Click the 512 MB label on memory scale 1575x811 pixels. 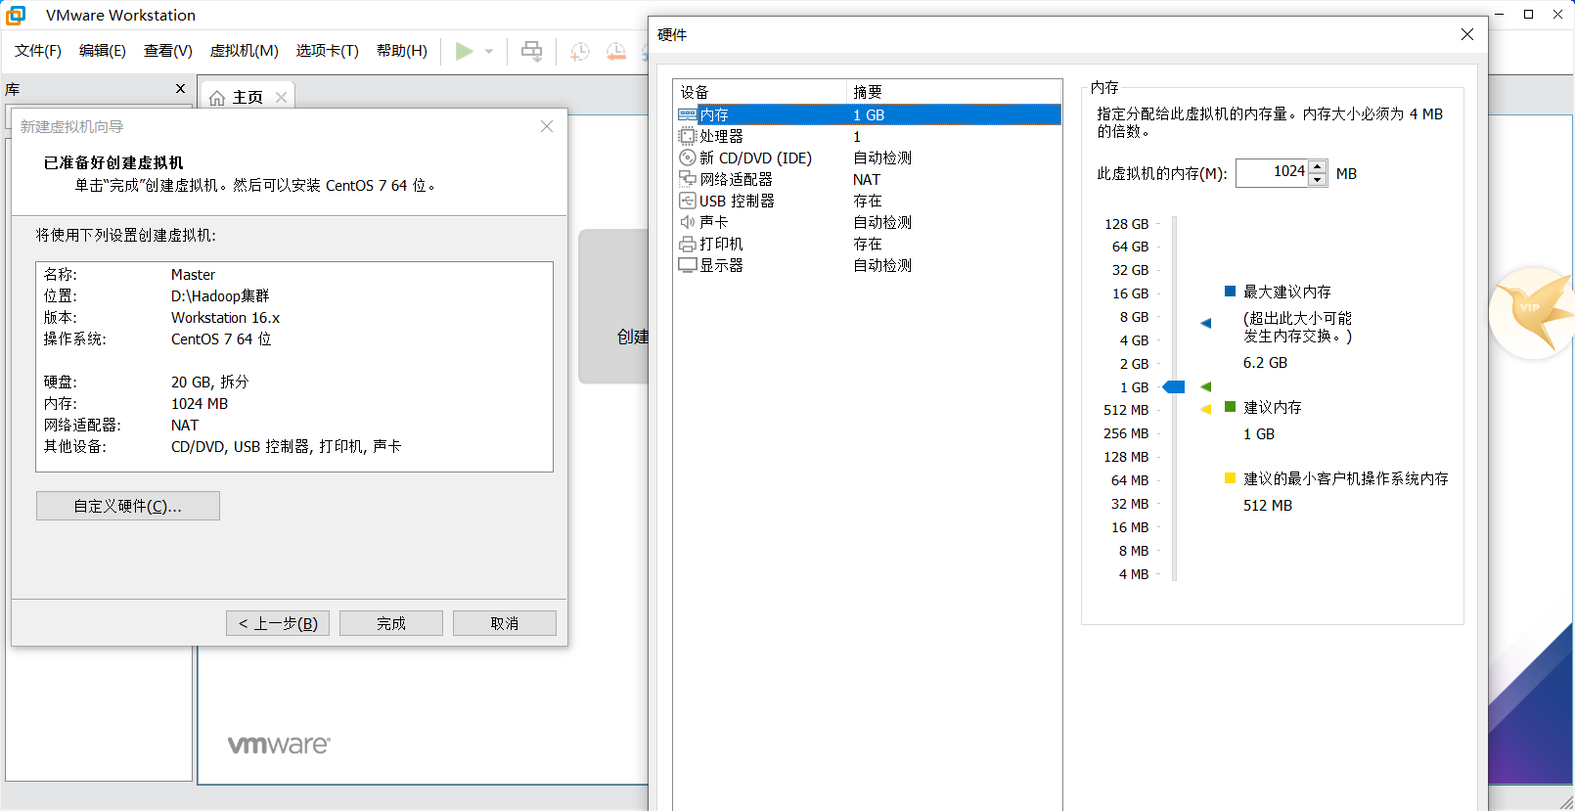(x=1126, y=410)
